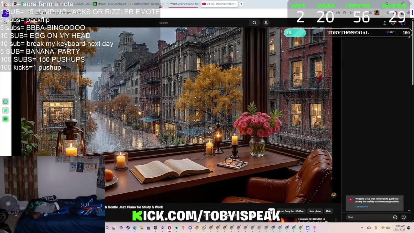Select the Rain filter chip
Image resolution: width=414 pixels, height=233 pixels.
tap(329, 211)
